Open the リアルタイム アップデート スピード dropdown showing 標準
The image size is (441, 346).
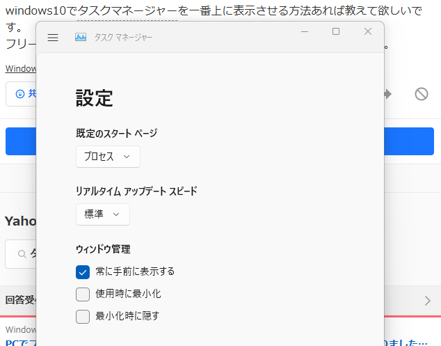[103, 214]
